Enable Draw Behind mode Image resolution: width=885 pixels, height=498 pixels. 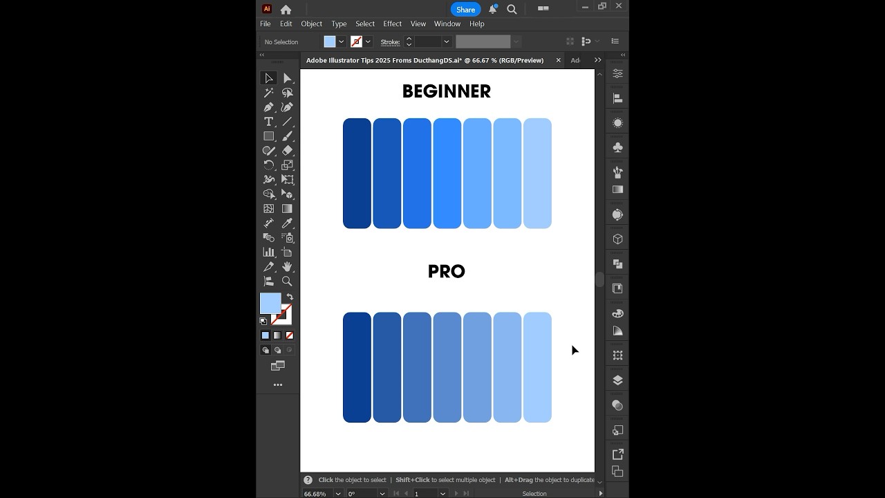277,350
